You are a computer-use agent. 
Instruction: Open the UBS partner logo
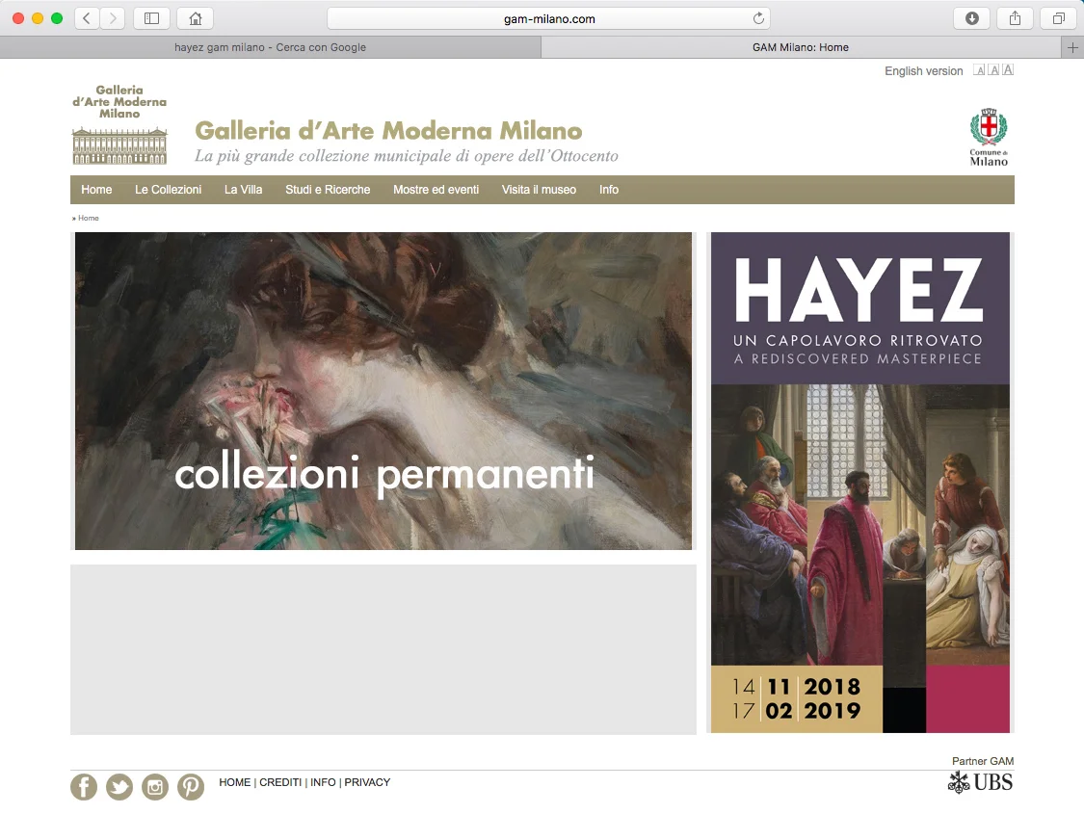[980, 782]
